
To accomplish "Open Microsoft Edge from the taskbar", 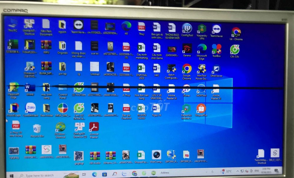I will point(94,174).
